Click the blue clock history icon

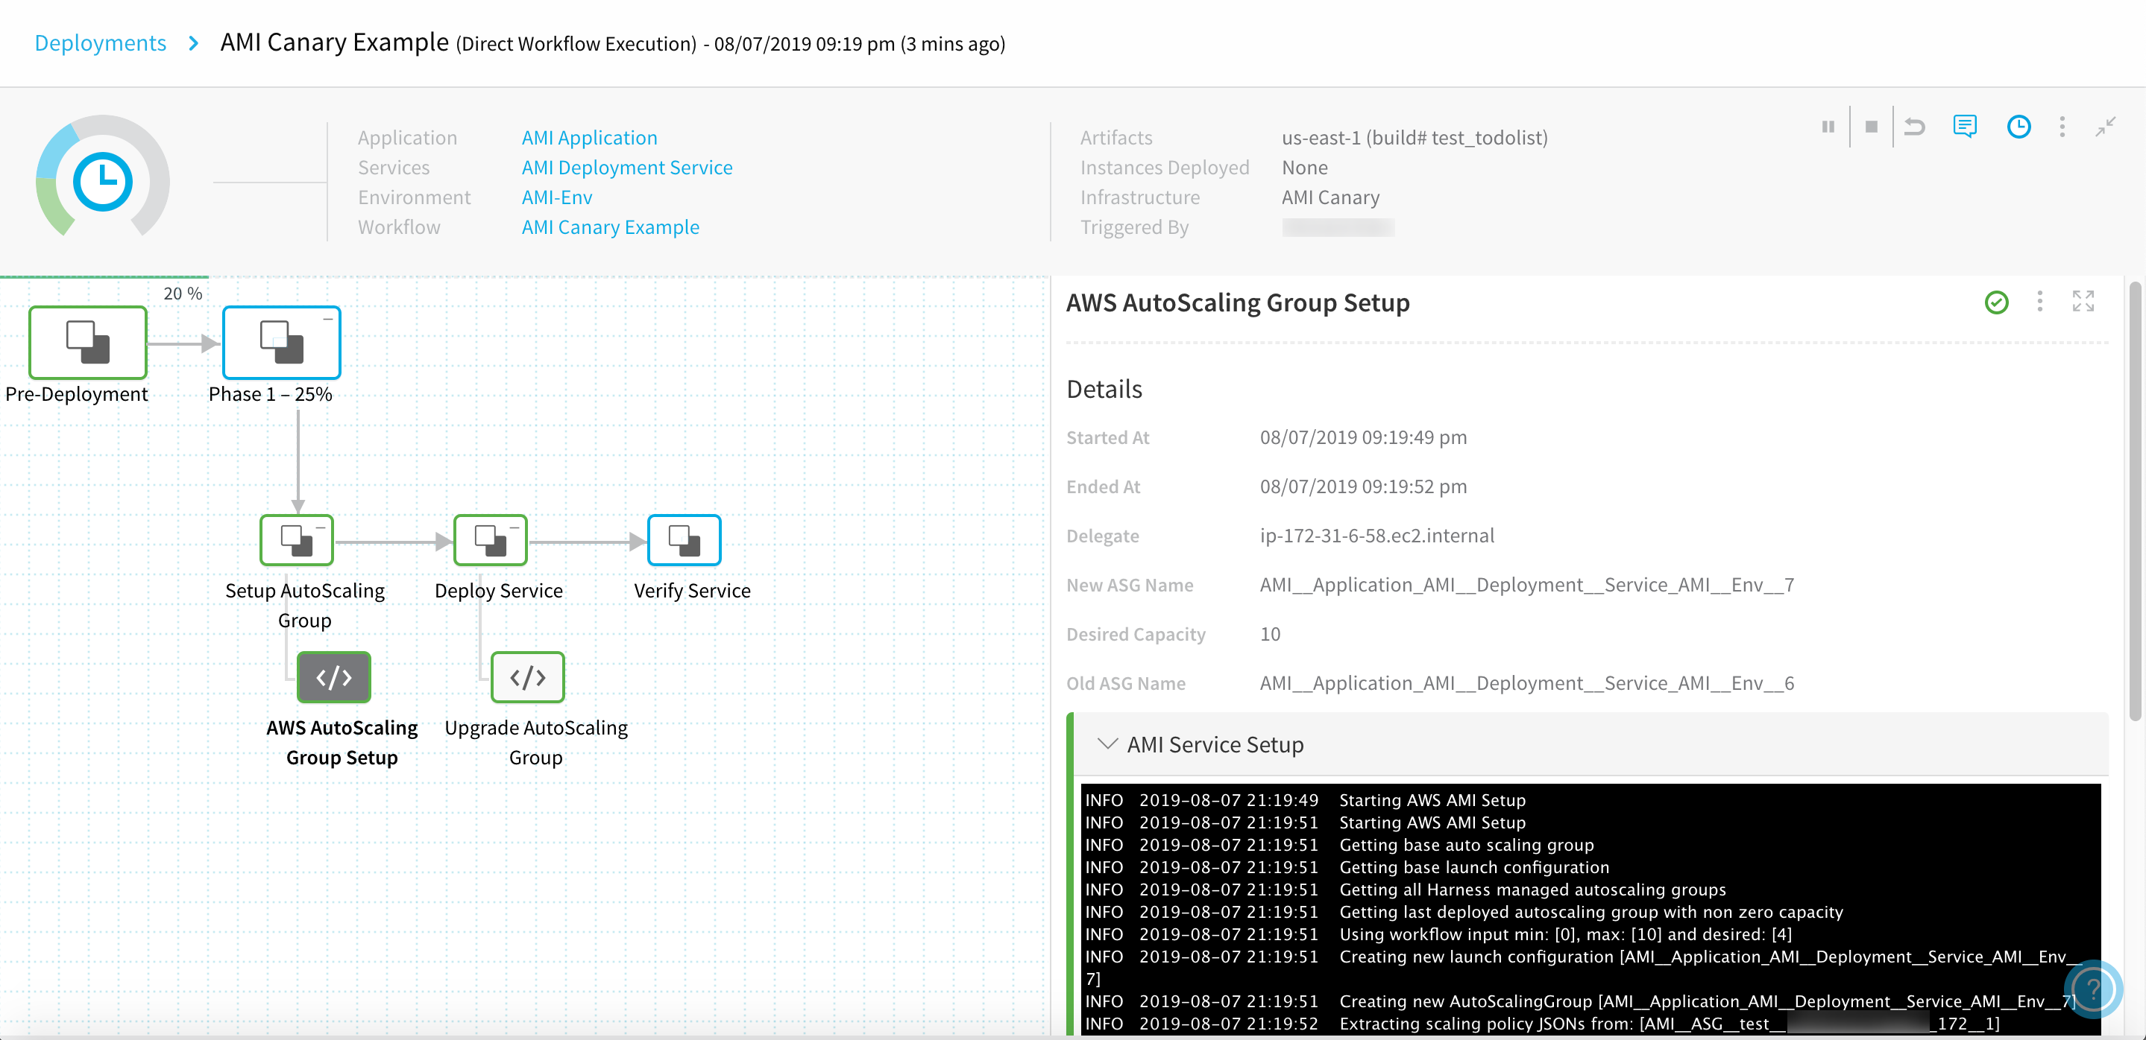[x=2018, y=127]
